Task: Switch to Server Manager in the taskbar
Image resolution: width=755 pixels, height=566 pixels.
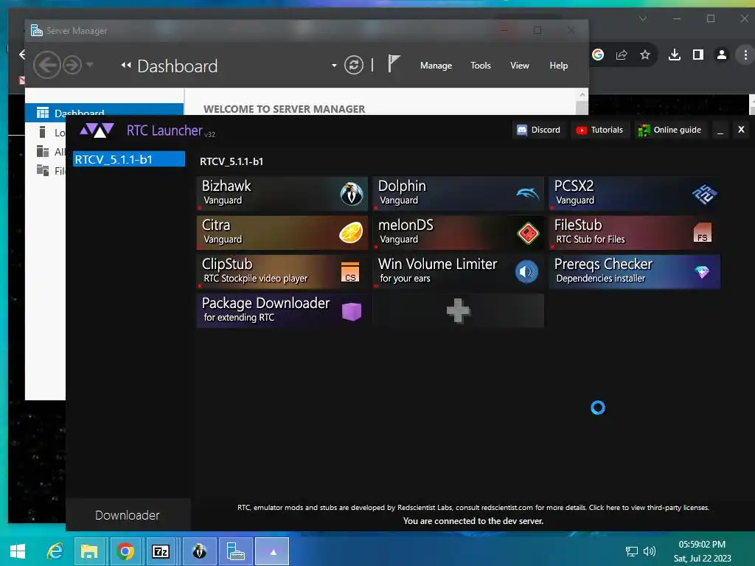Action: coord(235,551)
